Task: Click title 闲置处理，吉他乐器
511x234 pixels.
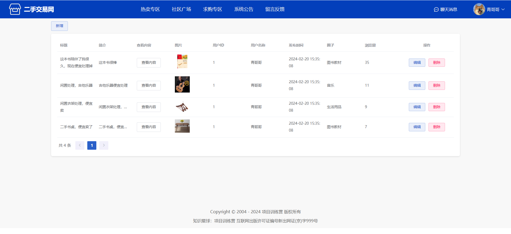Action: (76, 86)
